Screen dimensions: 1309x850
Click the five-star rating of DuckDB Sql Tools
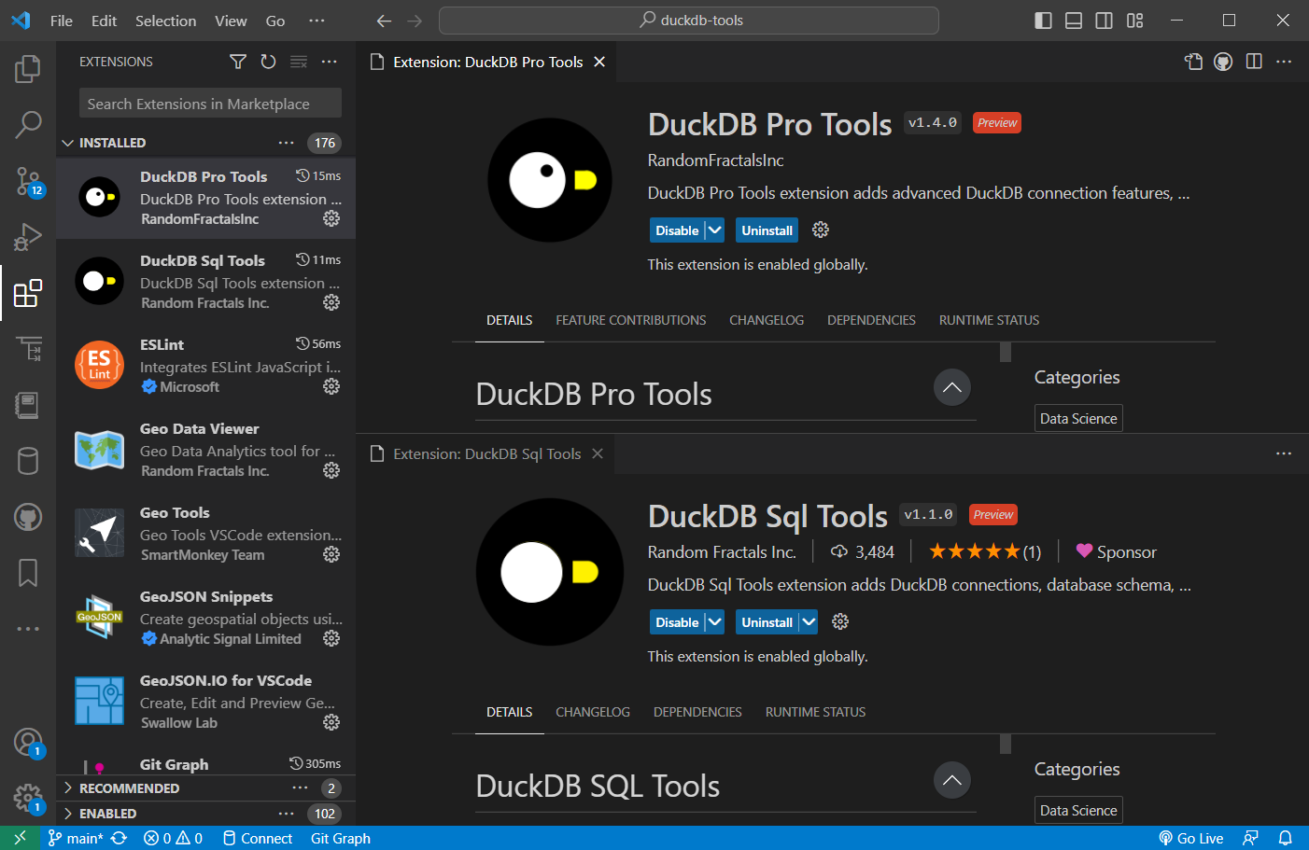985,551
